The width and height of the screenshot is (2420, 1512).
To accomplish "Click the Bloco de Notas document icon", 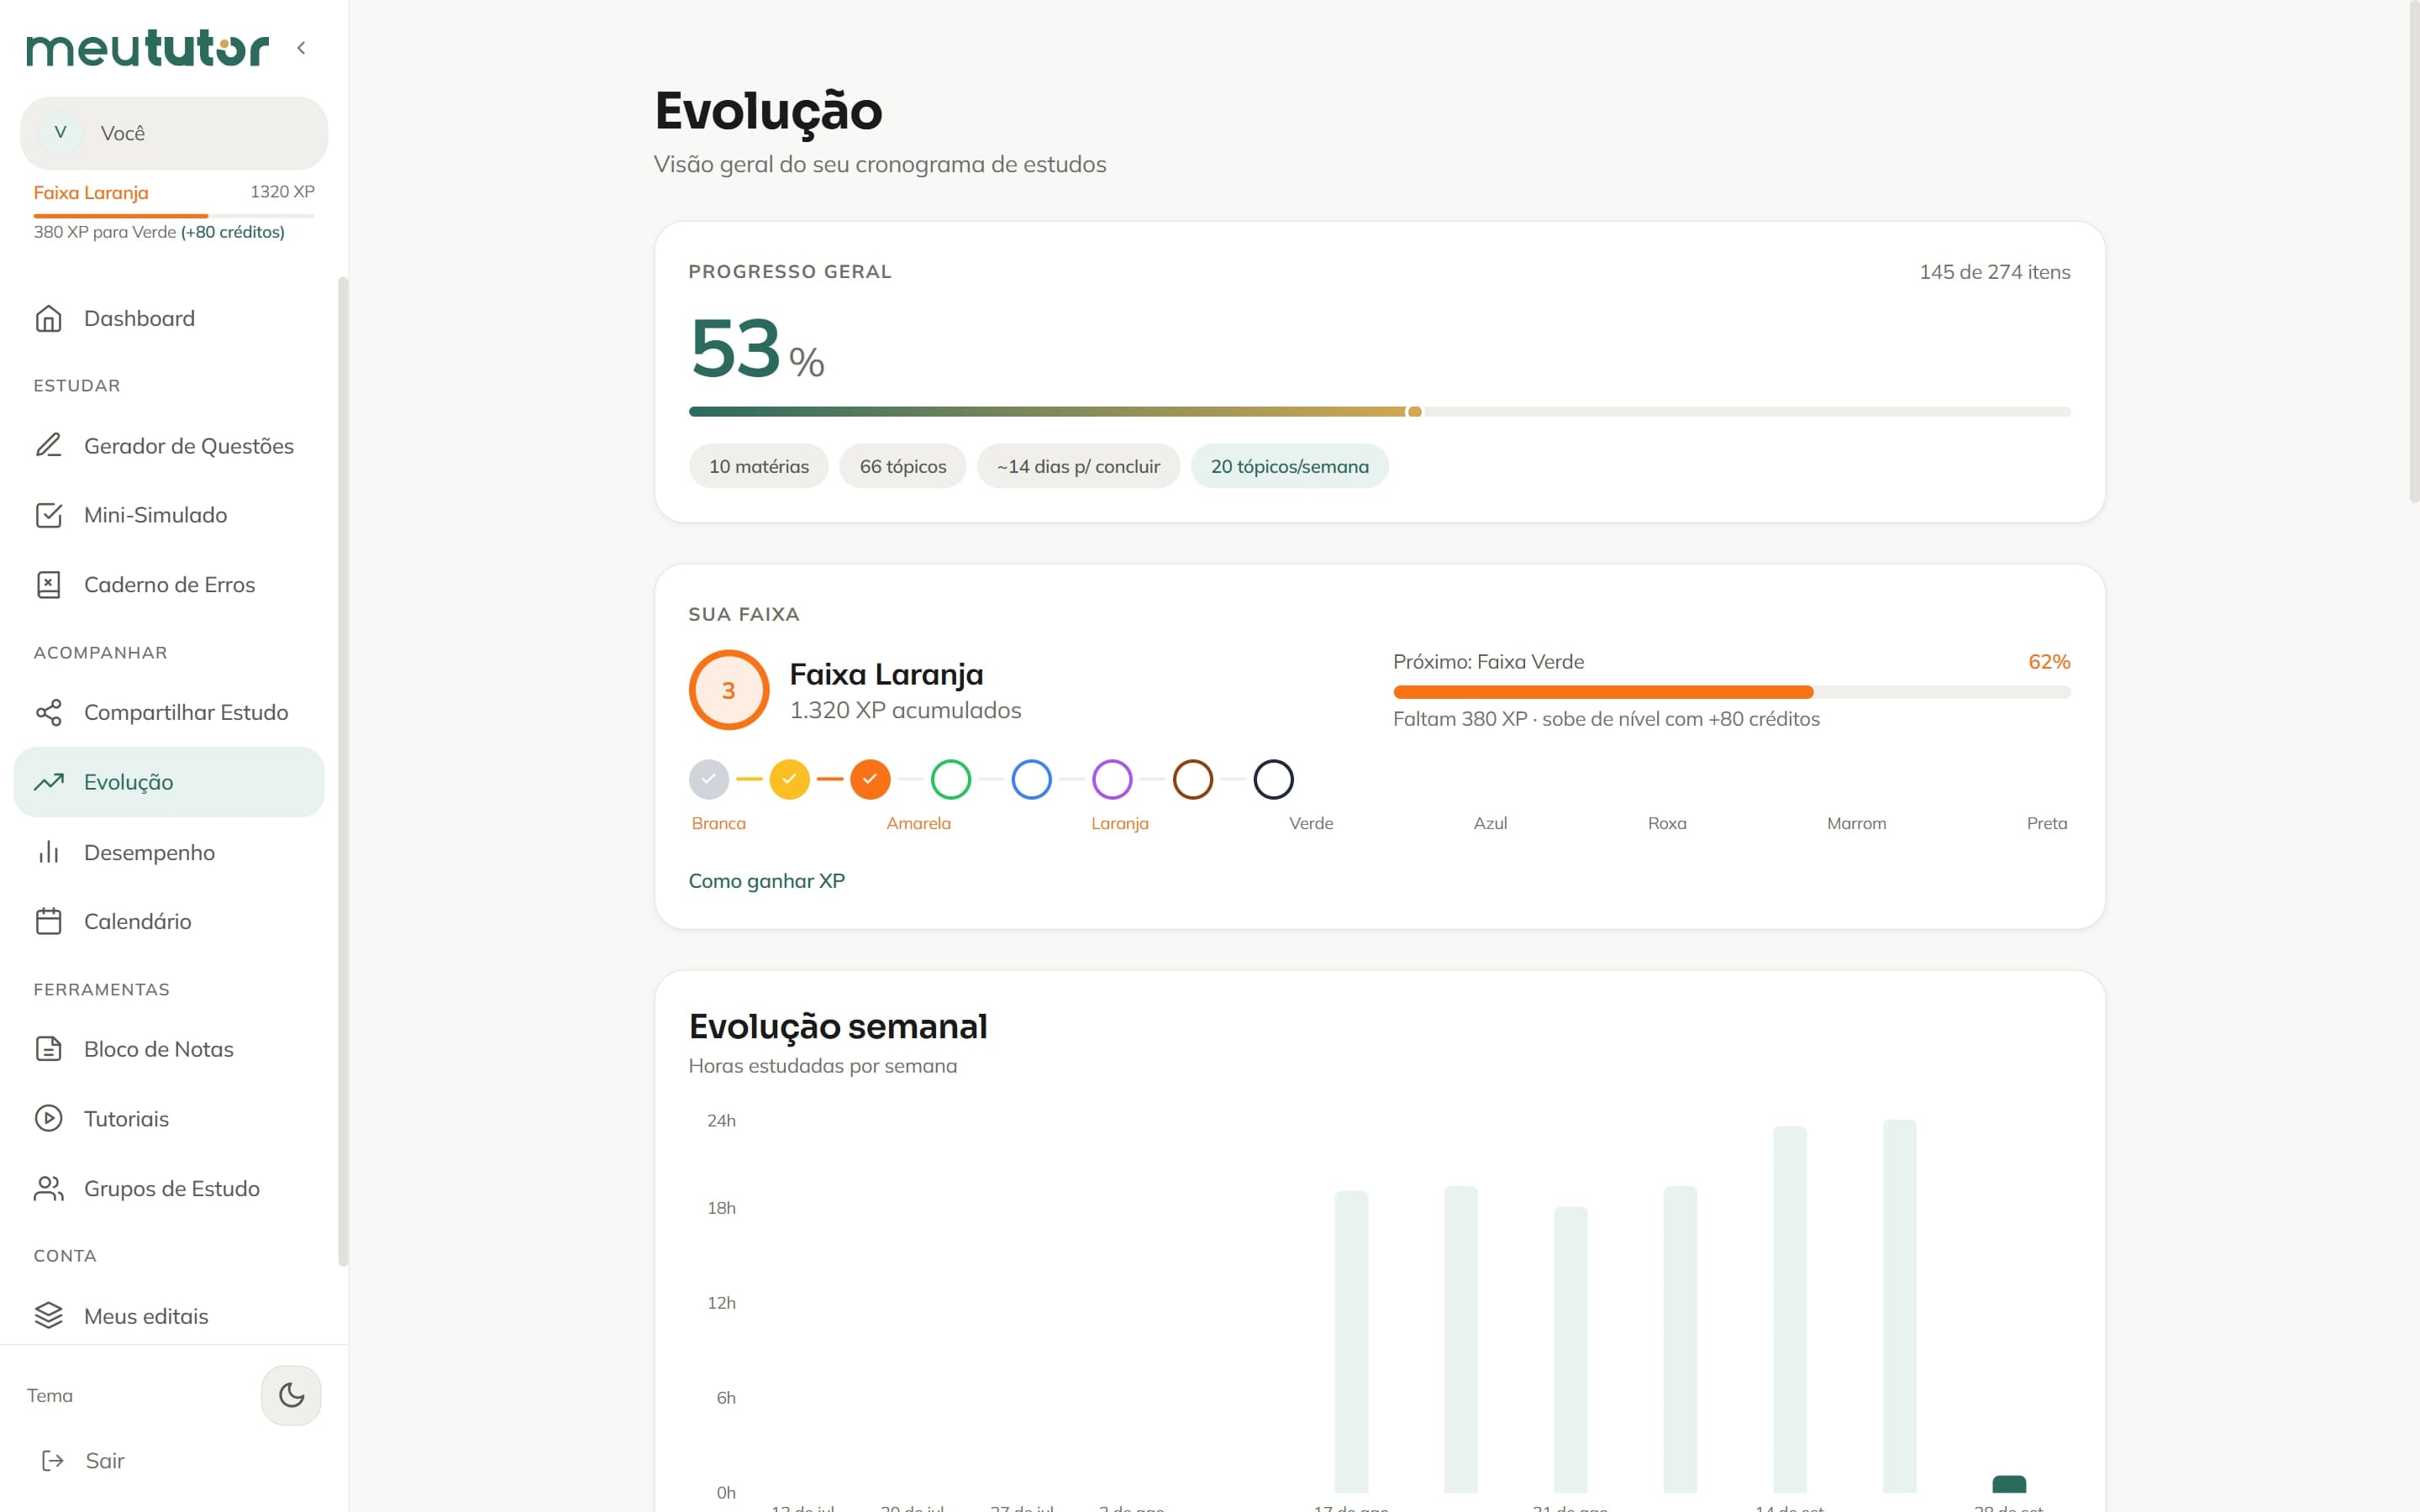I will pyautogui.click(x=49, y=1049).
